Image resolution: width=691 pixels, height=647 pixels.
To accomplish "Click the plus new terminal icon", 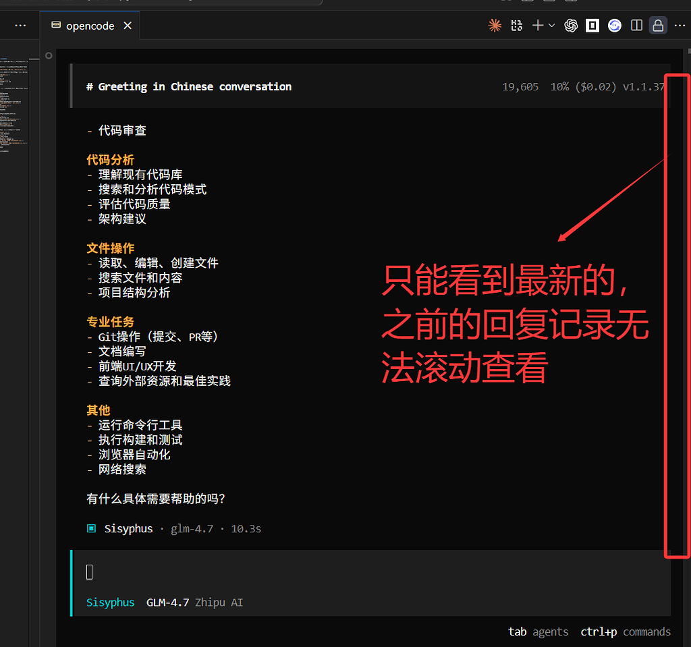I will click(538, 26).
